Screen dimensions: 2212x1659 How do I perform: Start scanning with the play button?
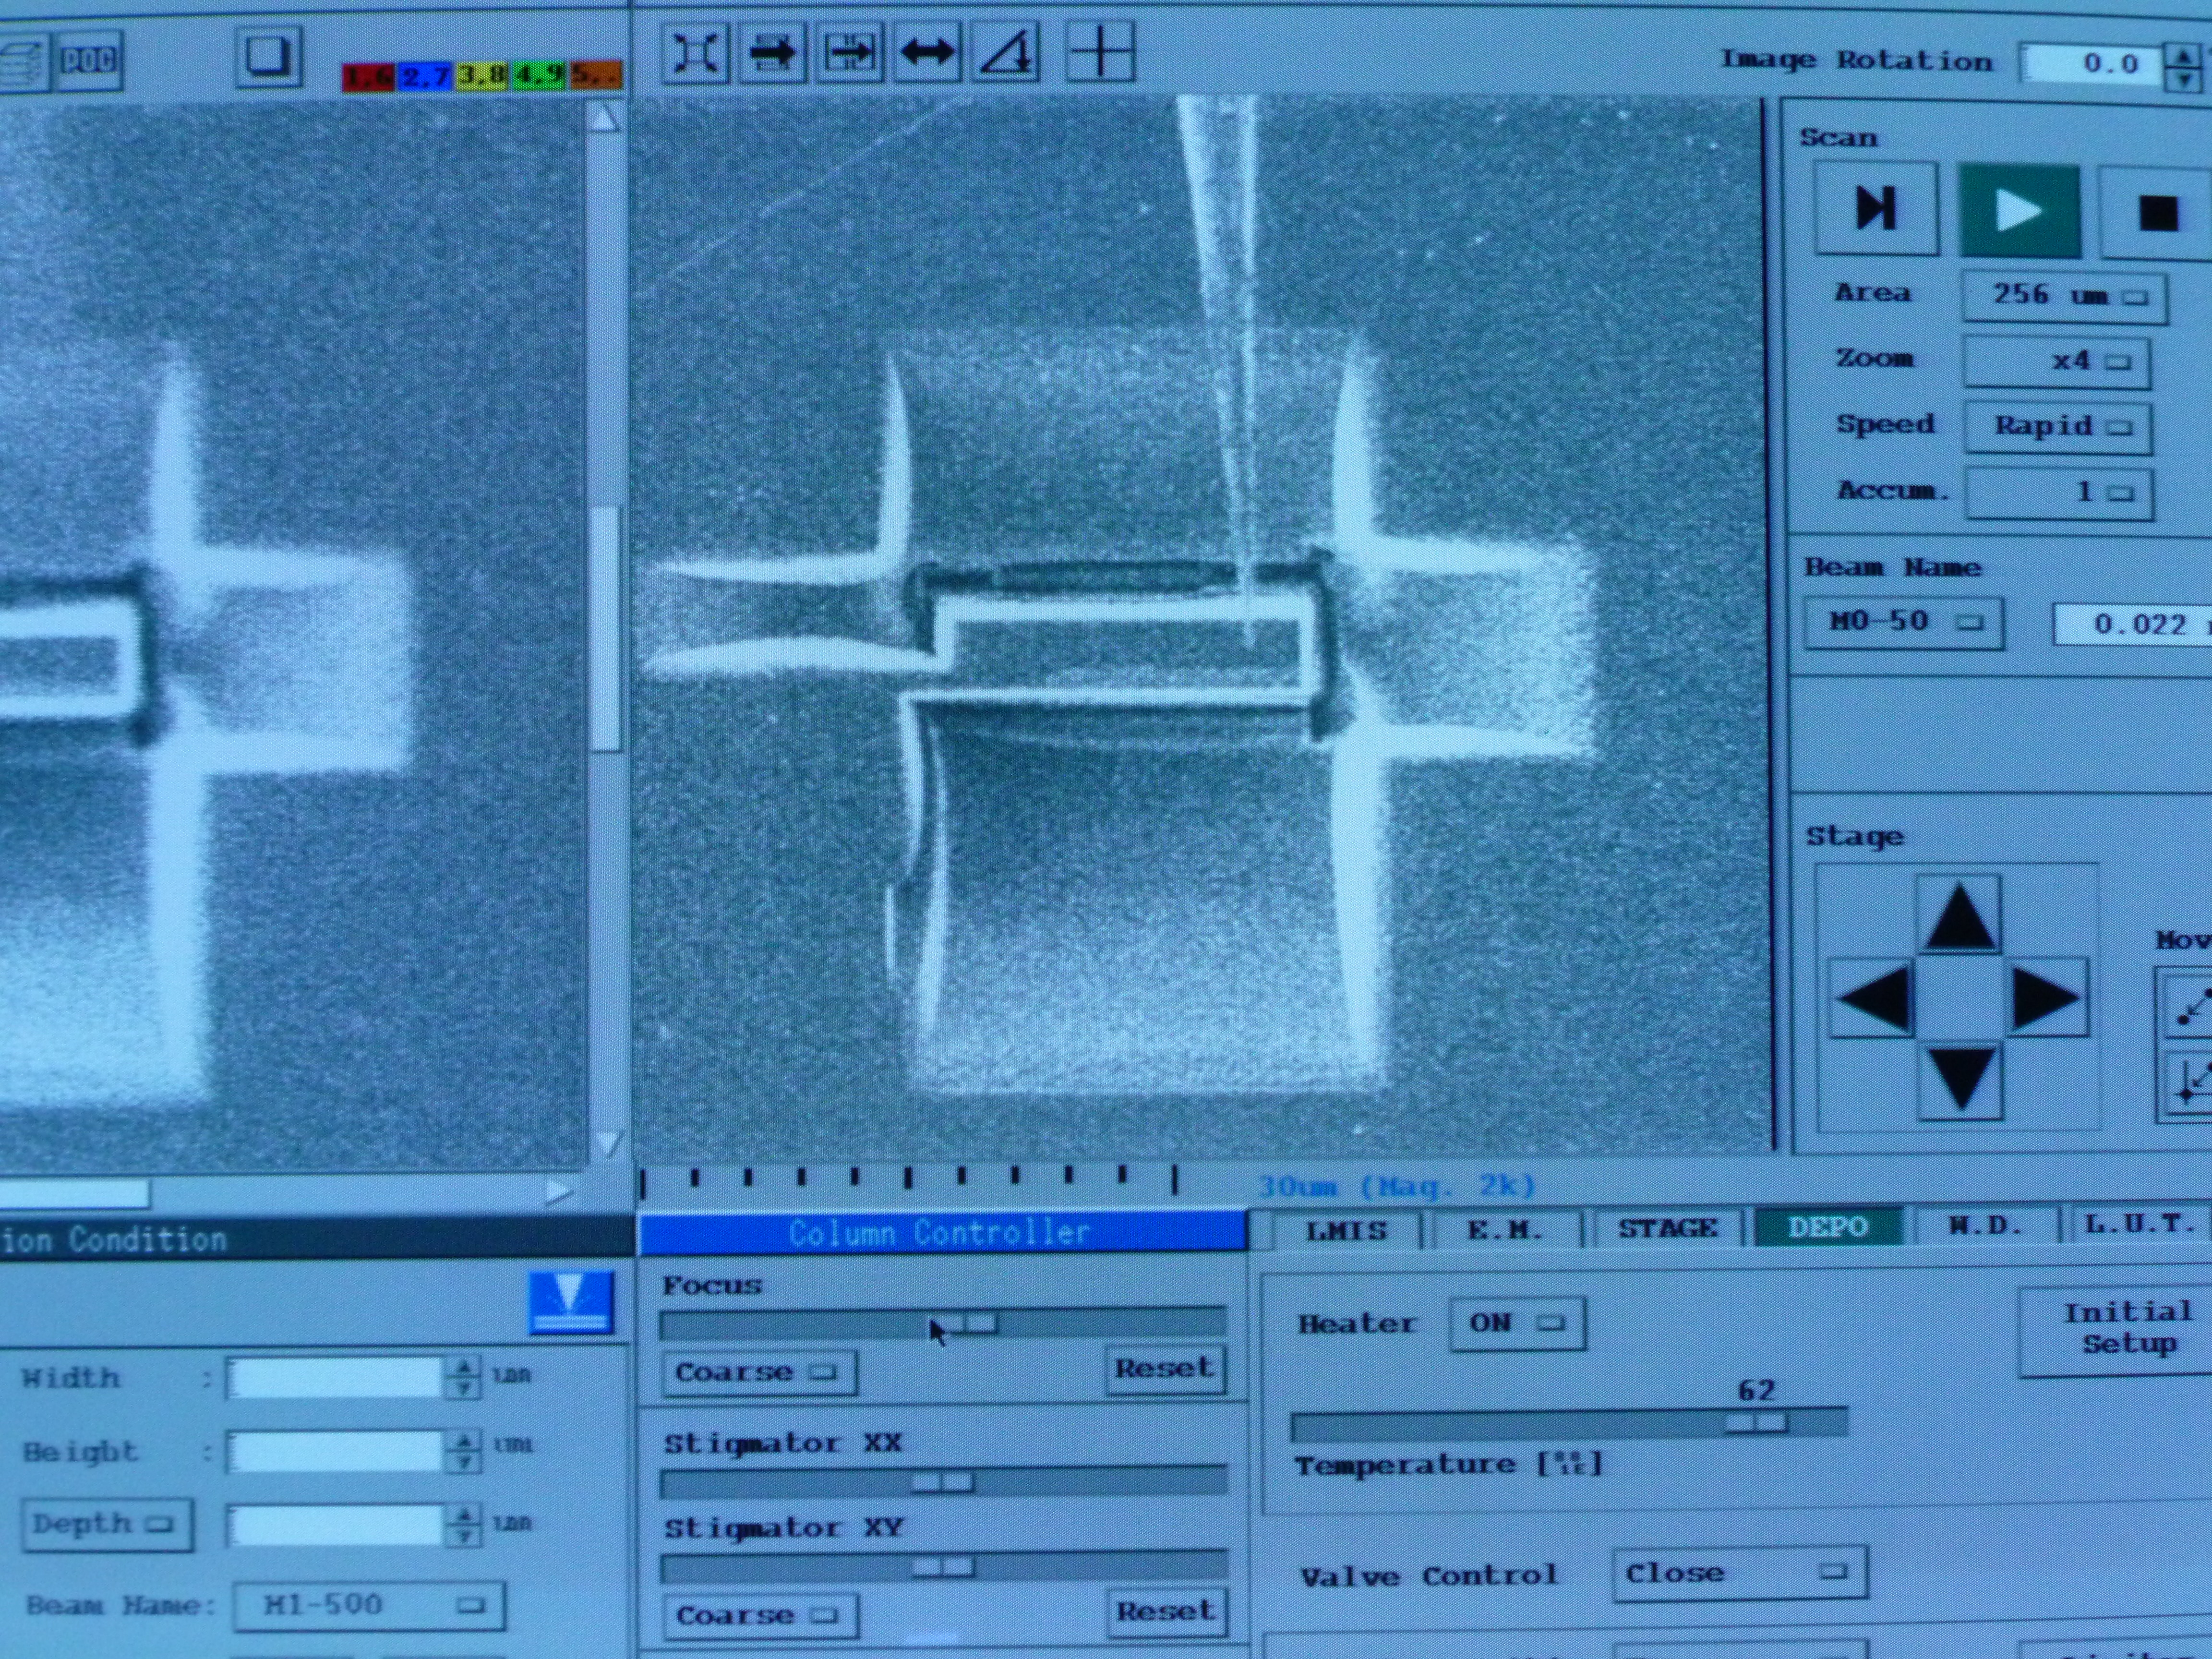coord(2019,211)
